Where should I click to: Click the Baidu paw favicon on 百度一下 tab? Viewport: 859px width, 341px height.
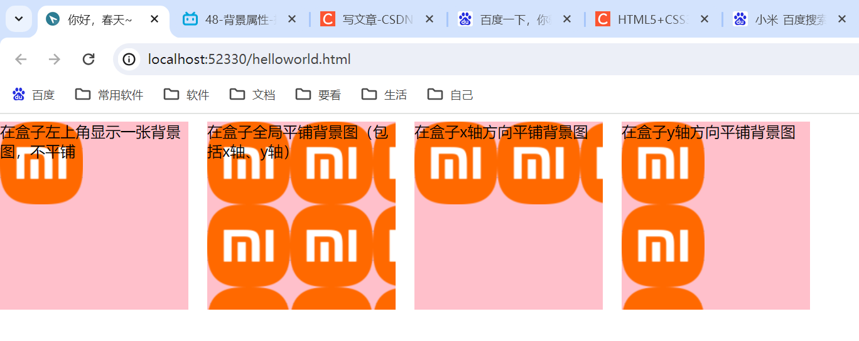465,19
